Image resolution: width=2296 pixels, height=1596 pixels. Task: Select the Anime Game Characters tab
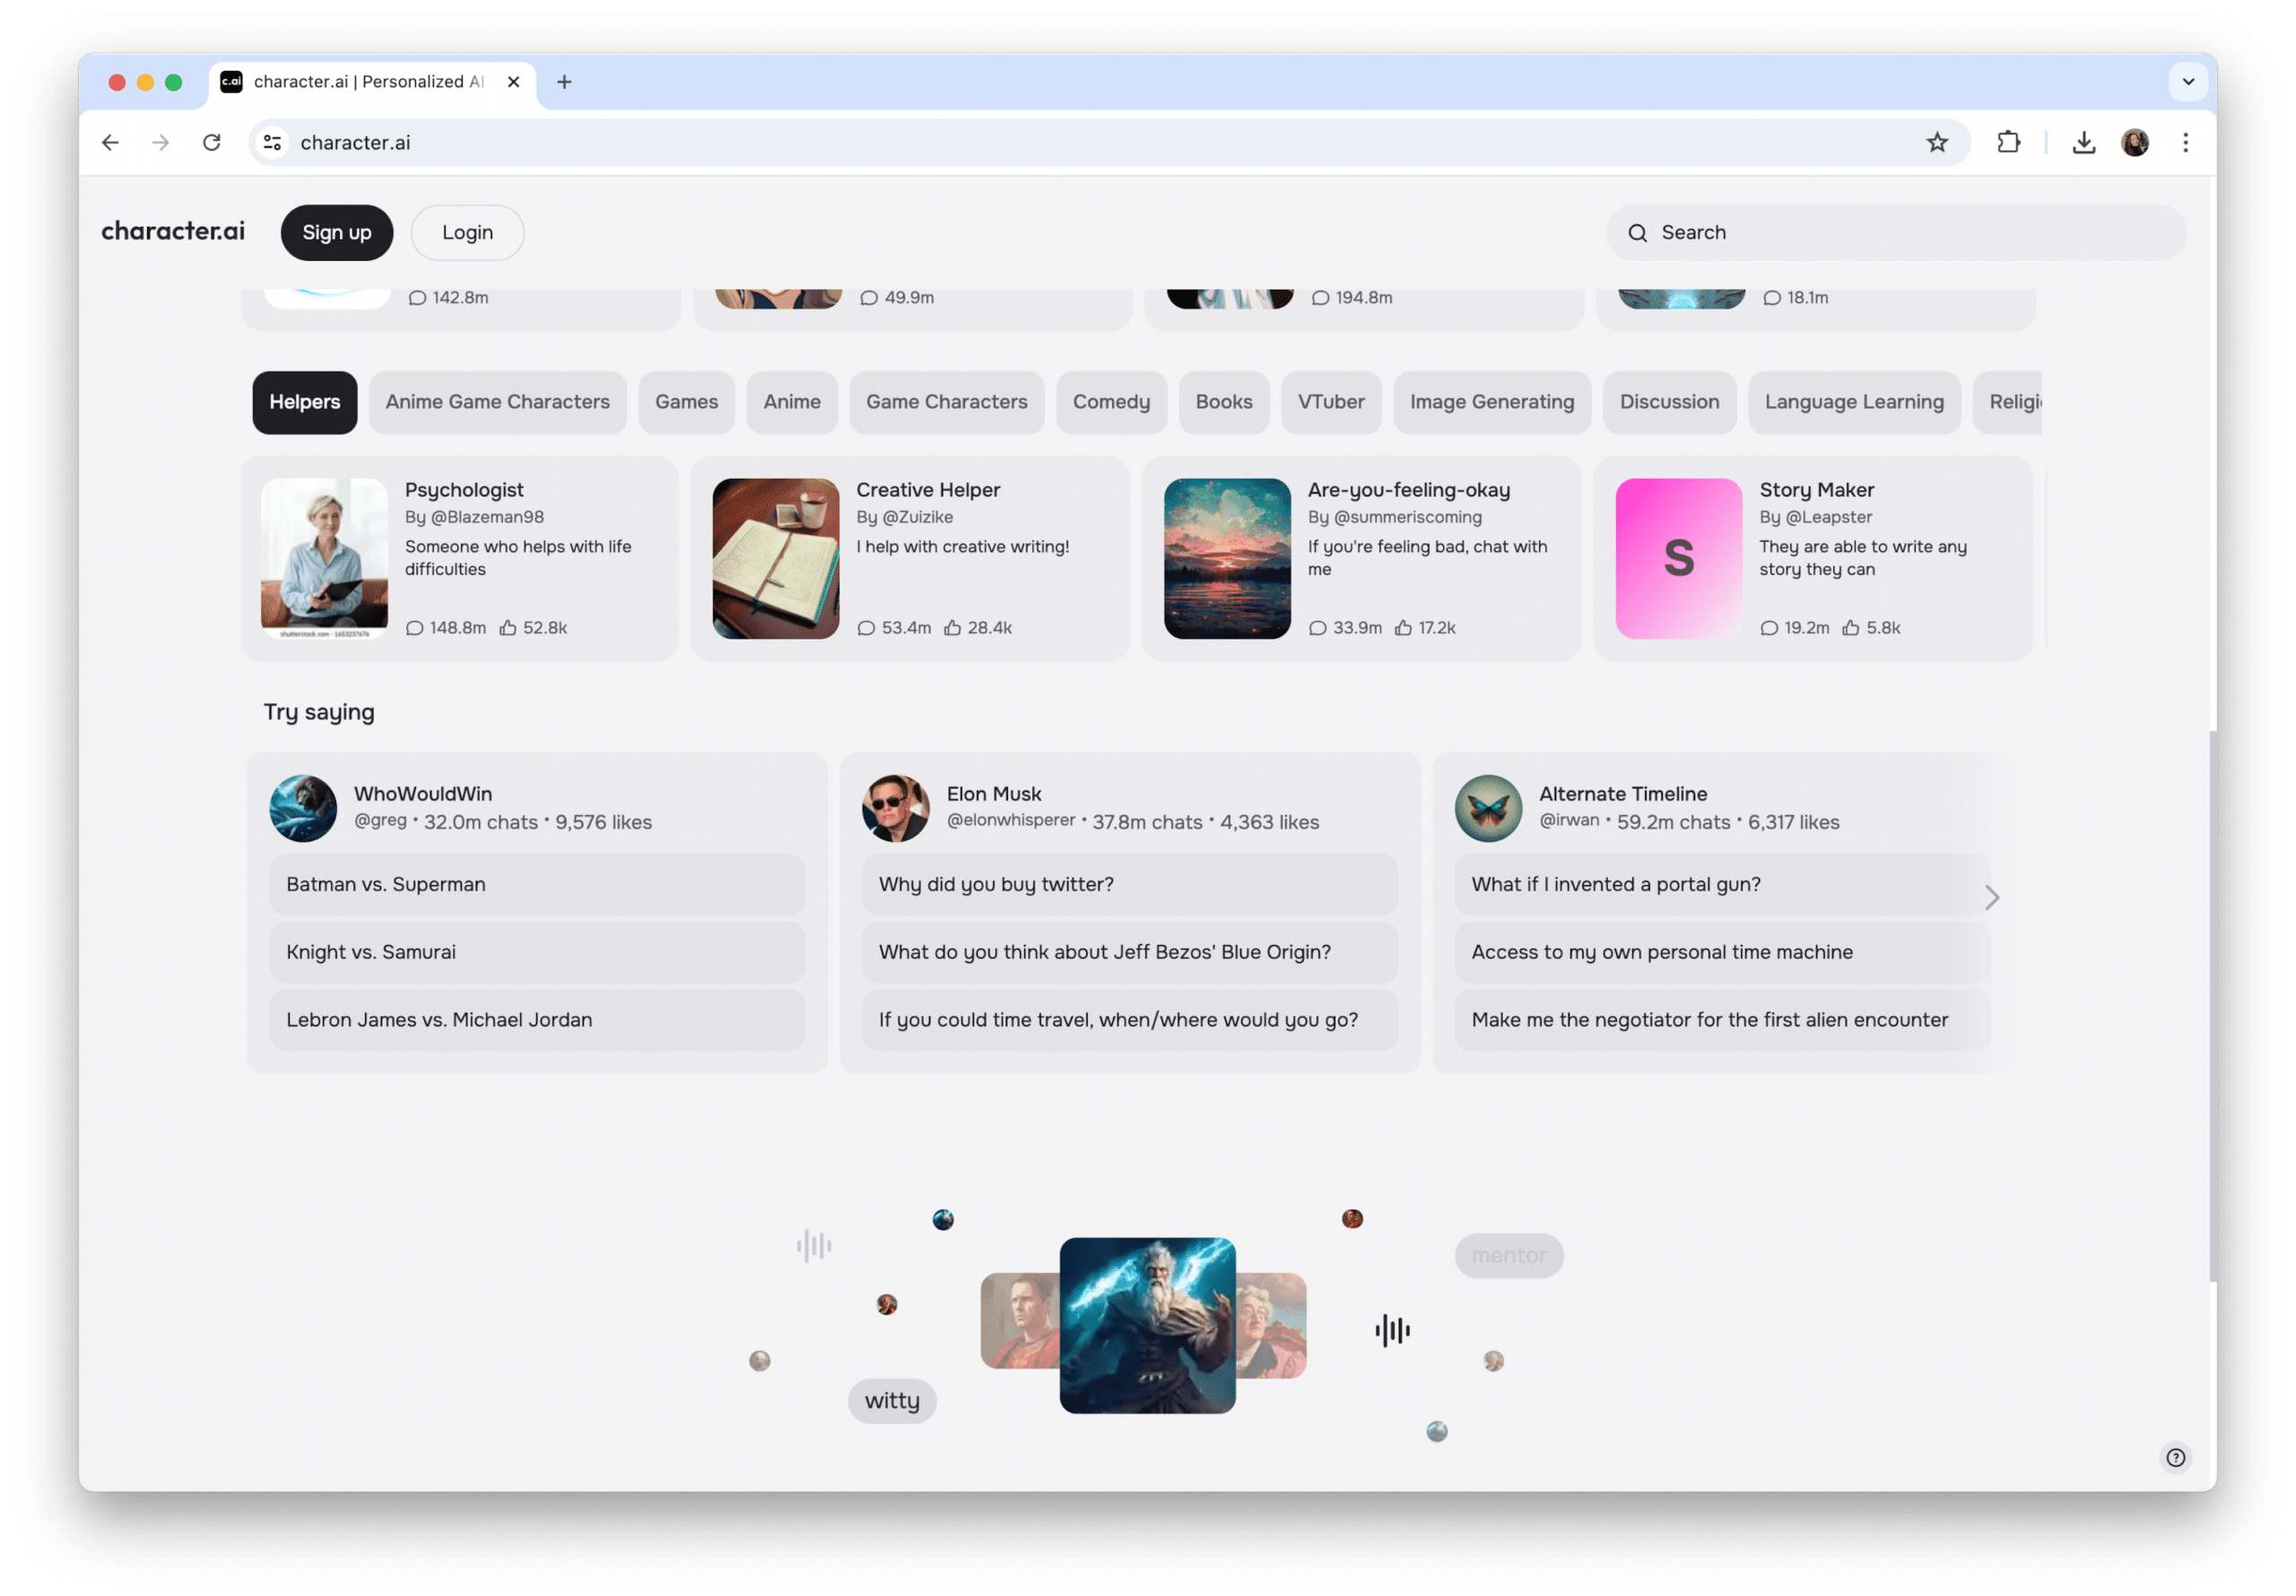497,399
